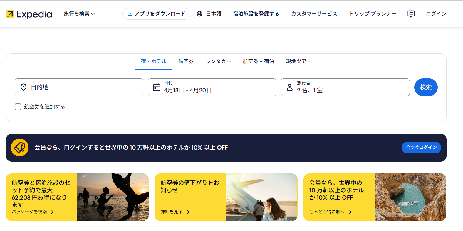Click もっとお得に旅へ link
Viewport: 463px width, 231px height.
click(x=327, y=212)
